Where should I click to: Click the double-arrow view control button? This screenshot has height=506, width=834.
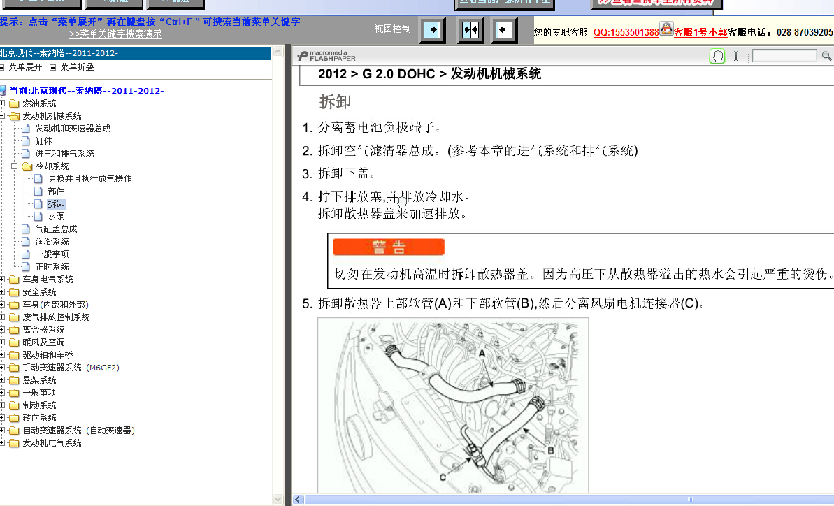click(x=470, y=30)
